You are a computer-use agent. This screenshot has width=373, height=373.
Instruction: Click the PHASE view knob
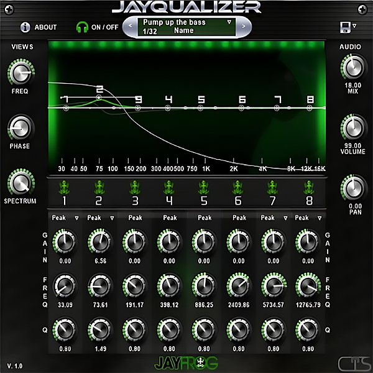pyautogui.click(x=21, y=129)
